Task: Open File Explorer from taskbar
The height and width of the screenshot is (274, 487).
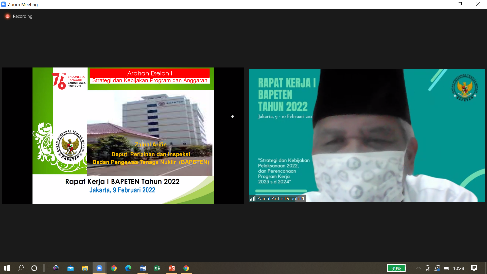Action: [85, 268]
